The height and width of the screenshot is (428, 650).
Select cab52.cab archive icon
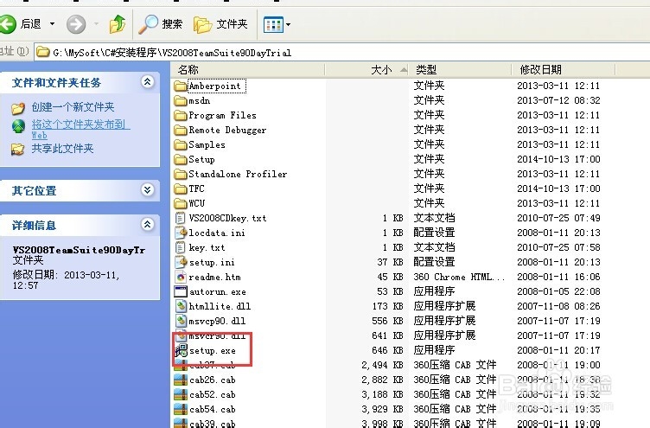(181, 394)
